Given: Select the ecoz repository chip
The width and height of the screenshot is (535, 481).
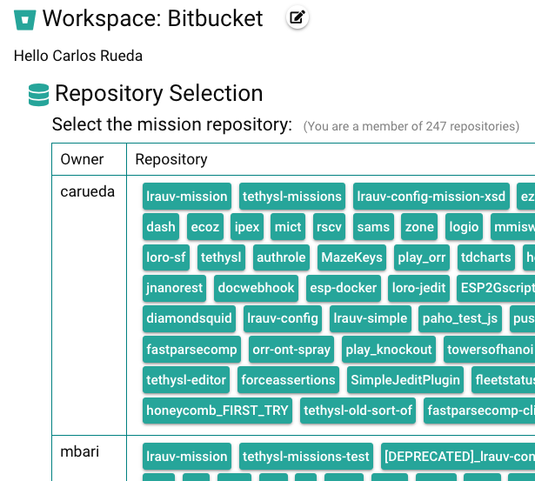Looking at the screenshot, I should (205, 227).
